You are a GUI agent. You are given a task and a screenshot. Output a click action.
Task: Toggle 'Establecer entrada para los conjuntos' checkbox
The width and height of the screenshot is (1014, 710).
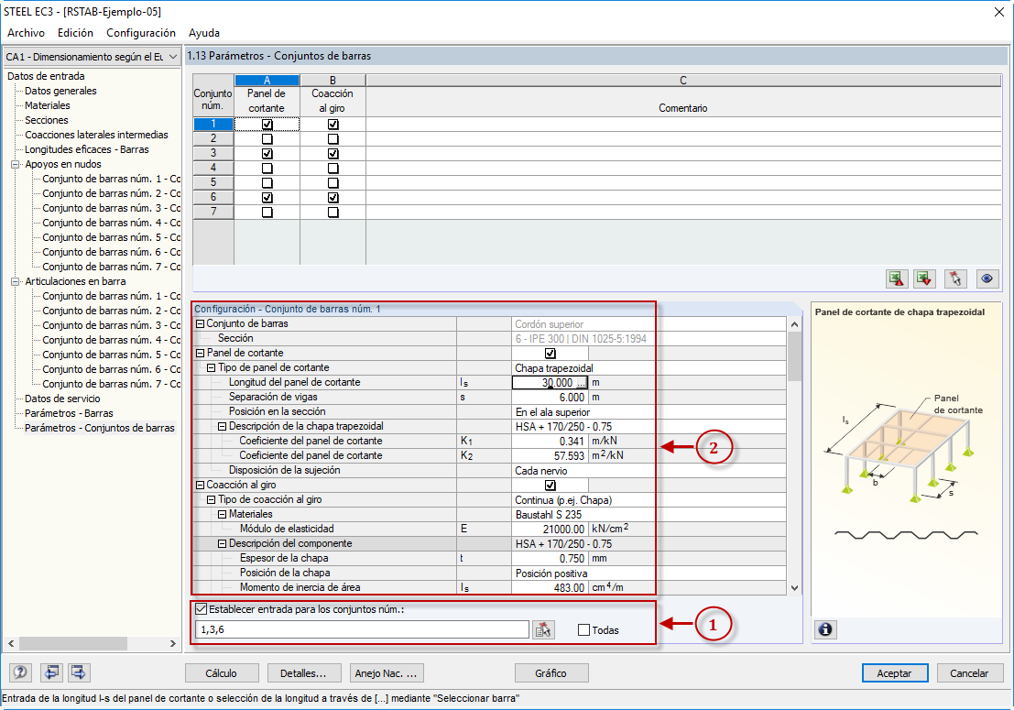[202, 609]
